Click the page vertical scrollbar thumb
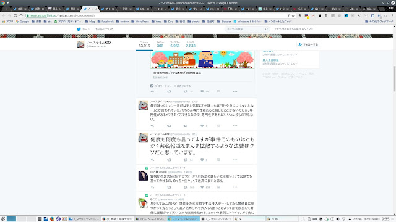 tap(394, 78)
